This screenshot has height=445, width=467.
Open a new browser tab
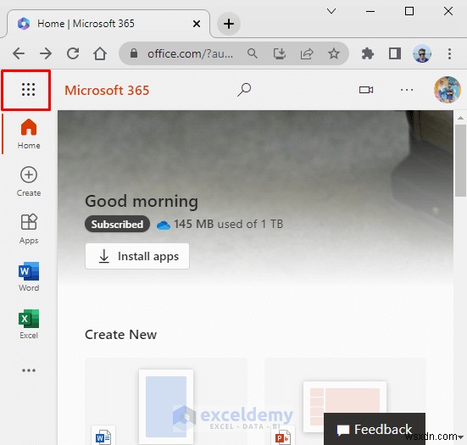(229, 24)
